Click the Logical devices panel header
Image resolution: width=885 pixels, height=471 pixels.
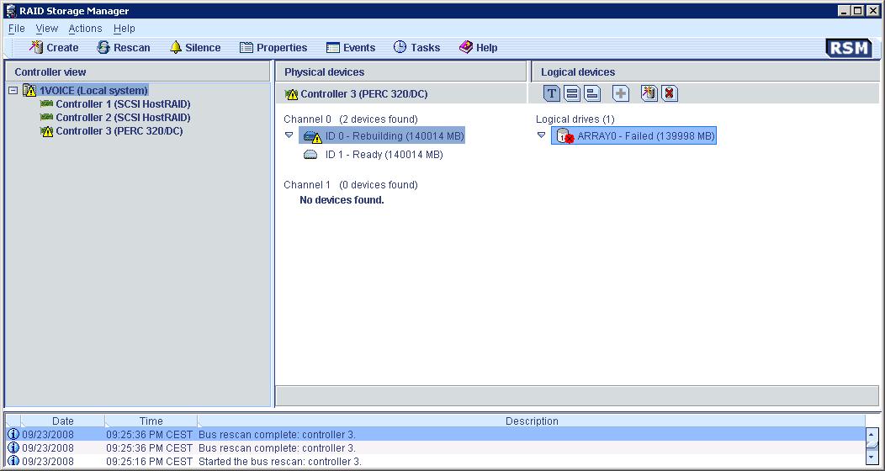[705, 71]
